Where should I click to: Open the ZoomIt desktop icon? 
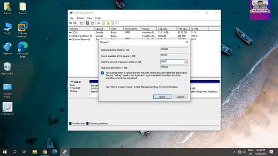[x=23, y=9]
